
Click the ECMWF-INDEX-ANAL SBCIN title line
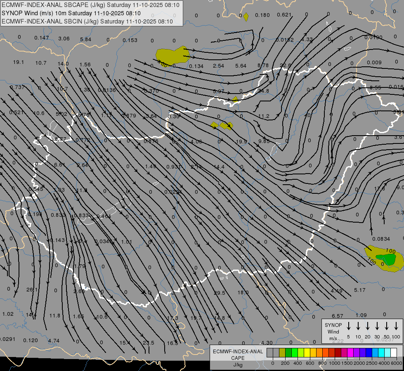point(87,21)
